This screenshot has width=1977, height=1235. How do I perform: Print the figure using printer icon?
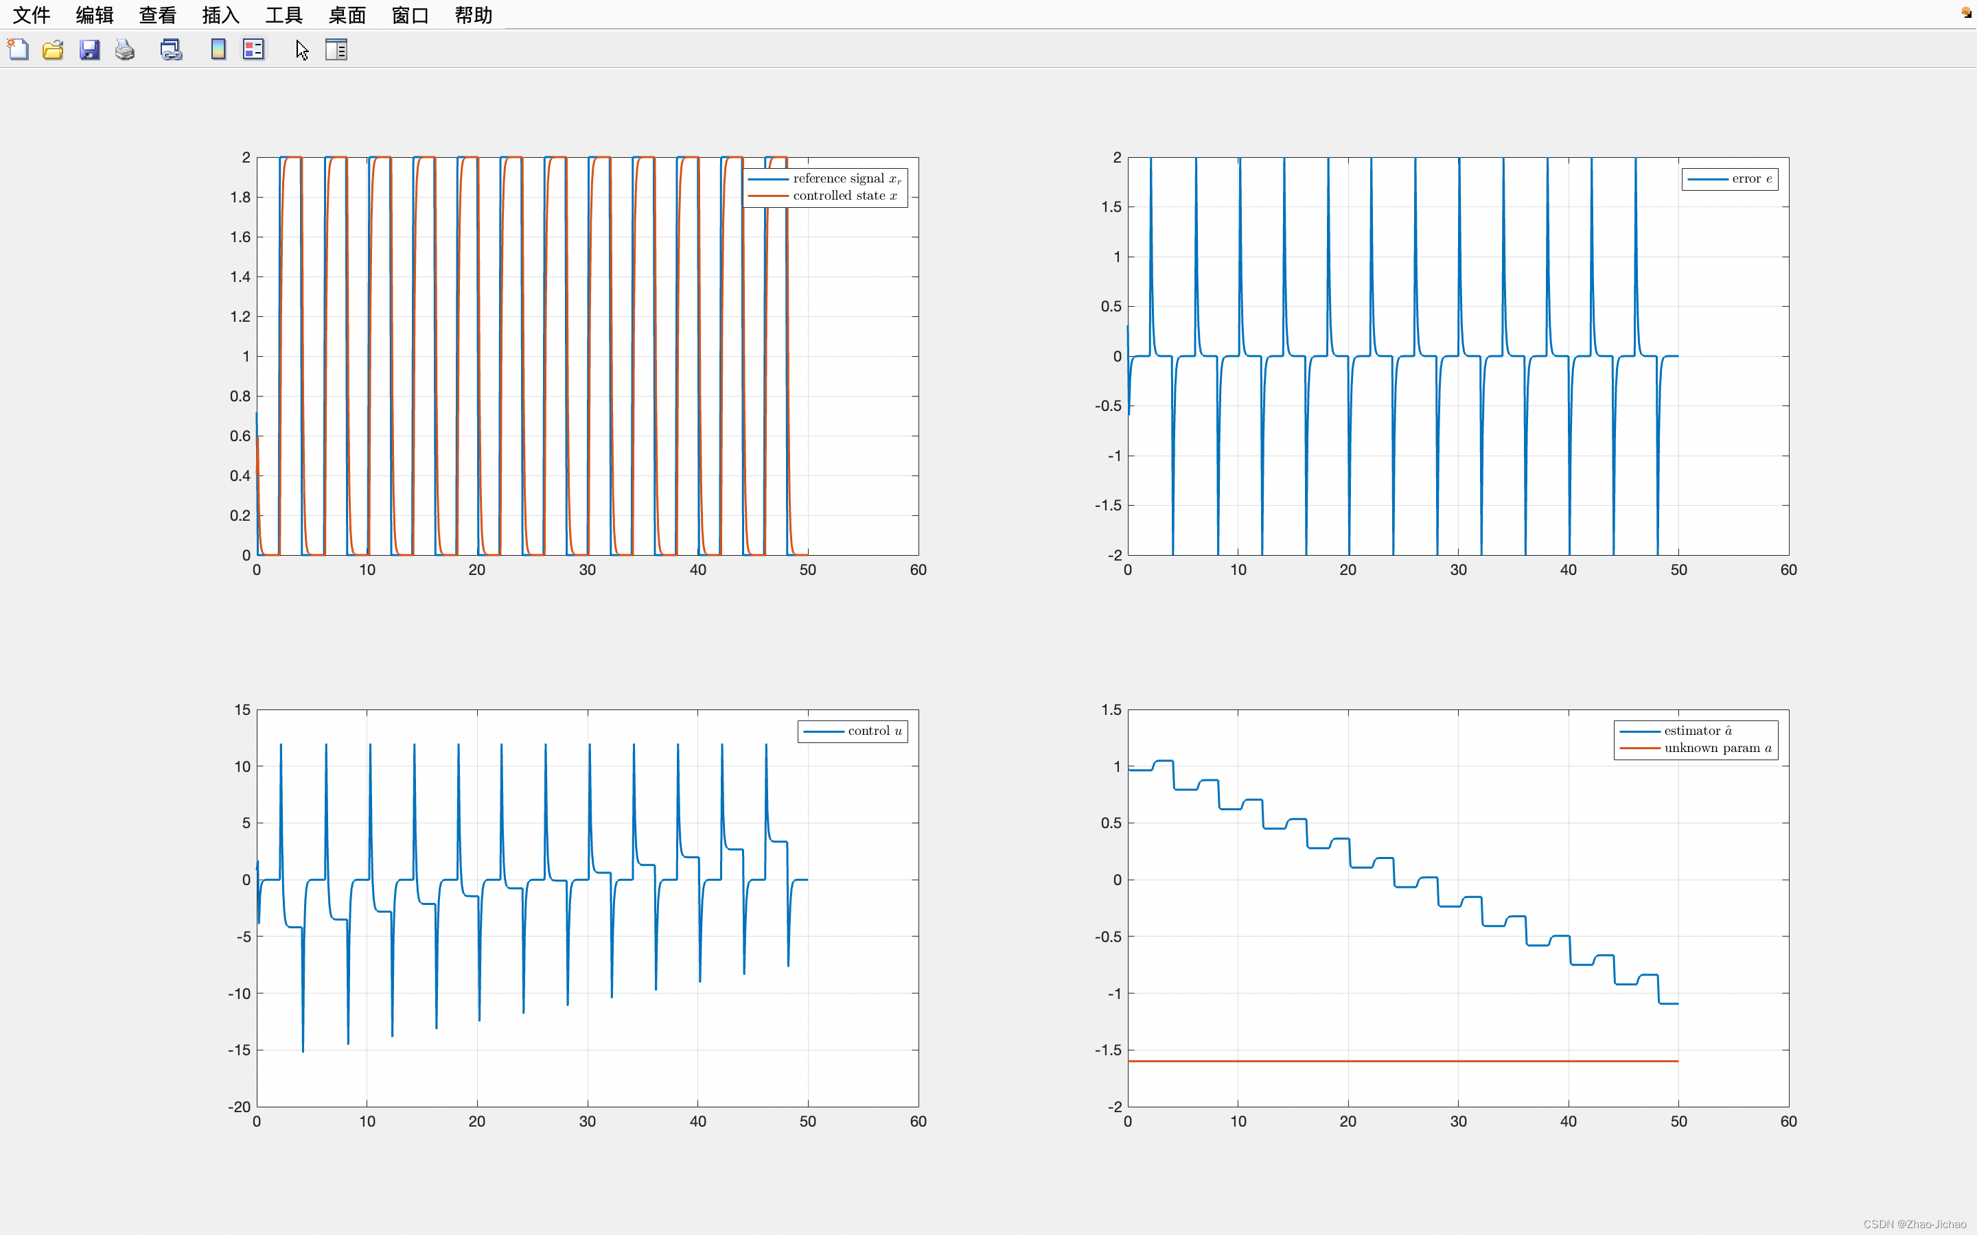click(x=124, y=50)
